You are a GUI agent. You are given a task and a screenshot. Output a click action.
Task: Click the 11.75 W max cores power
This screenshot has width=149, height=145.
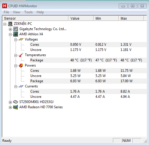126,71
